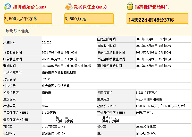The image size is (192, 137).
Task: Click the 绿化率 label
Action: tap(102, 127)
